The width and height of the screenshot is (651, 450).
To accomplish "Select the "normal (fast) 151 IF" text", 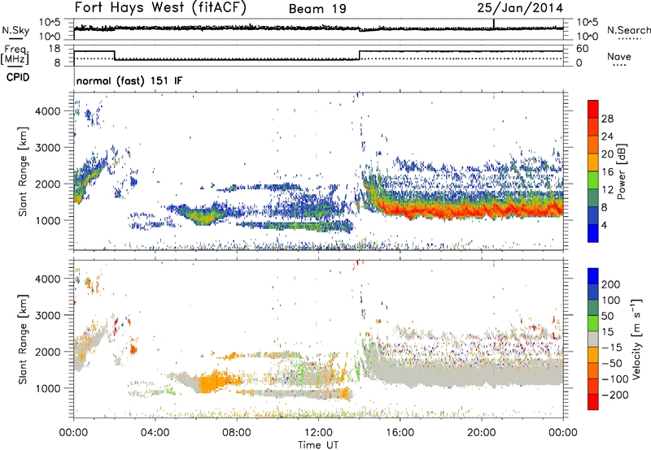I will click(x=129, y=80).
